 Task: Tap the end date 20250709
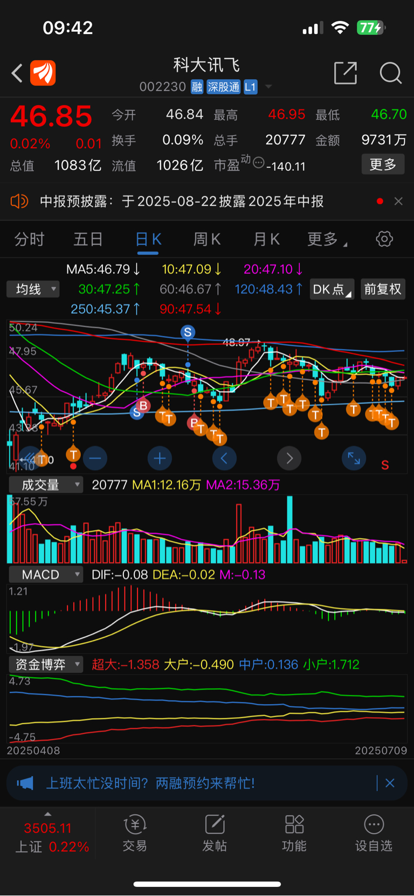pos(381,751)
